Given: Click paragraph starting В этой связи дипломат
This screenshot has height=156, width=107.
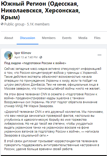Looking at the screenshot, I should [52, 145].
